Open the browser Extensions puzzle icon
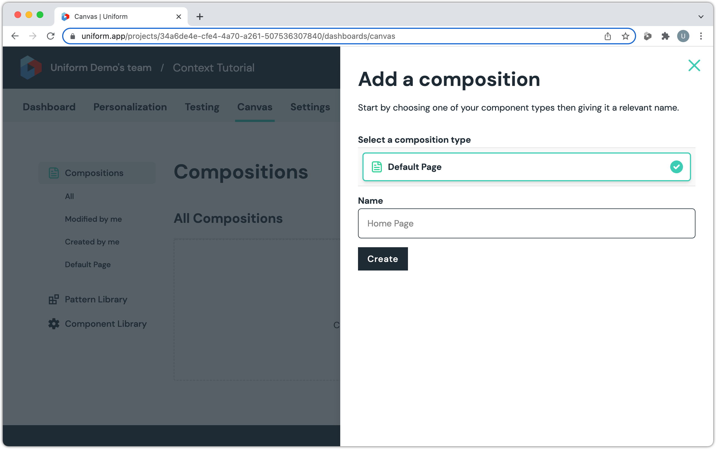Image resolution: width=716 pixels, height=449 pixels. point(665,36)
